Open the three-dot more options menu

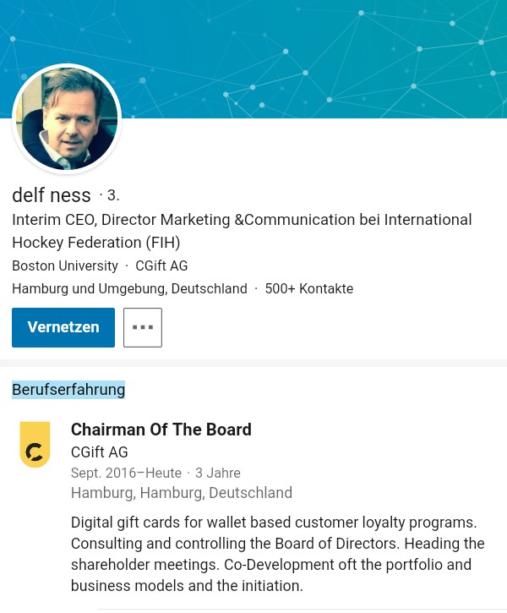[x=142, y=327]
